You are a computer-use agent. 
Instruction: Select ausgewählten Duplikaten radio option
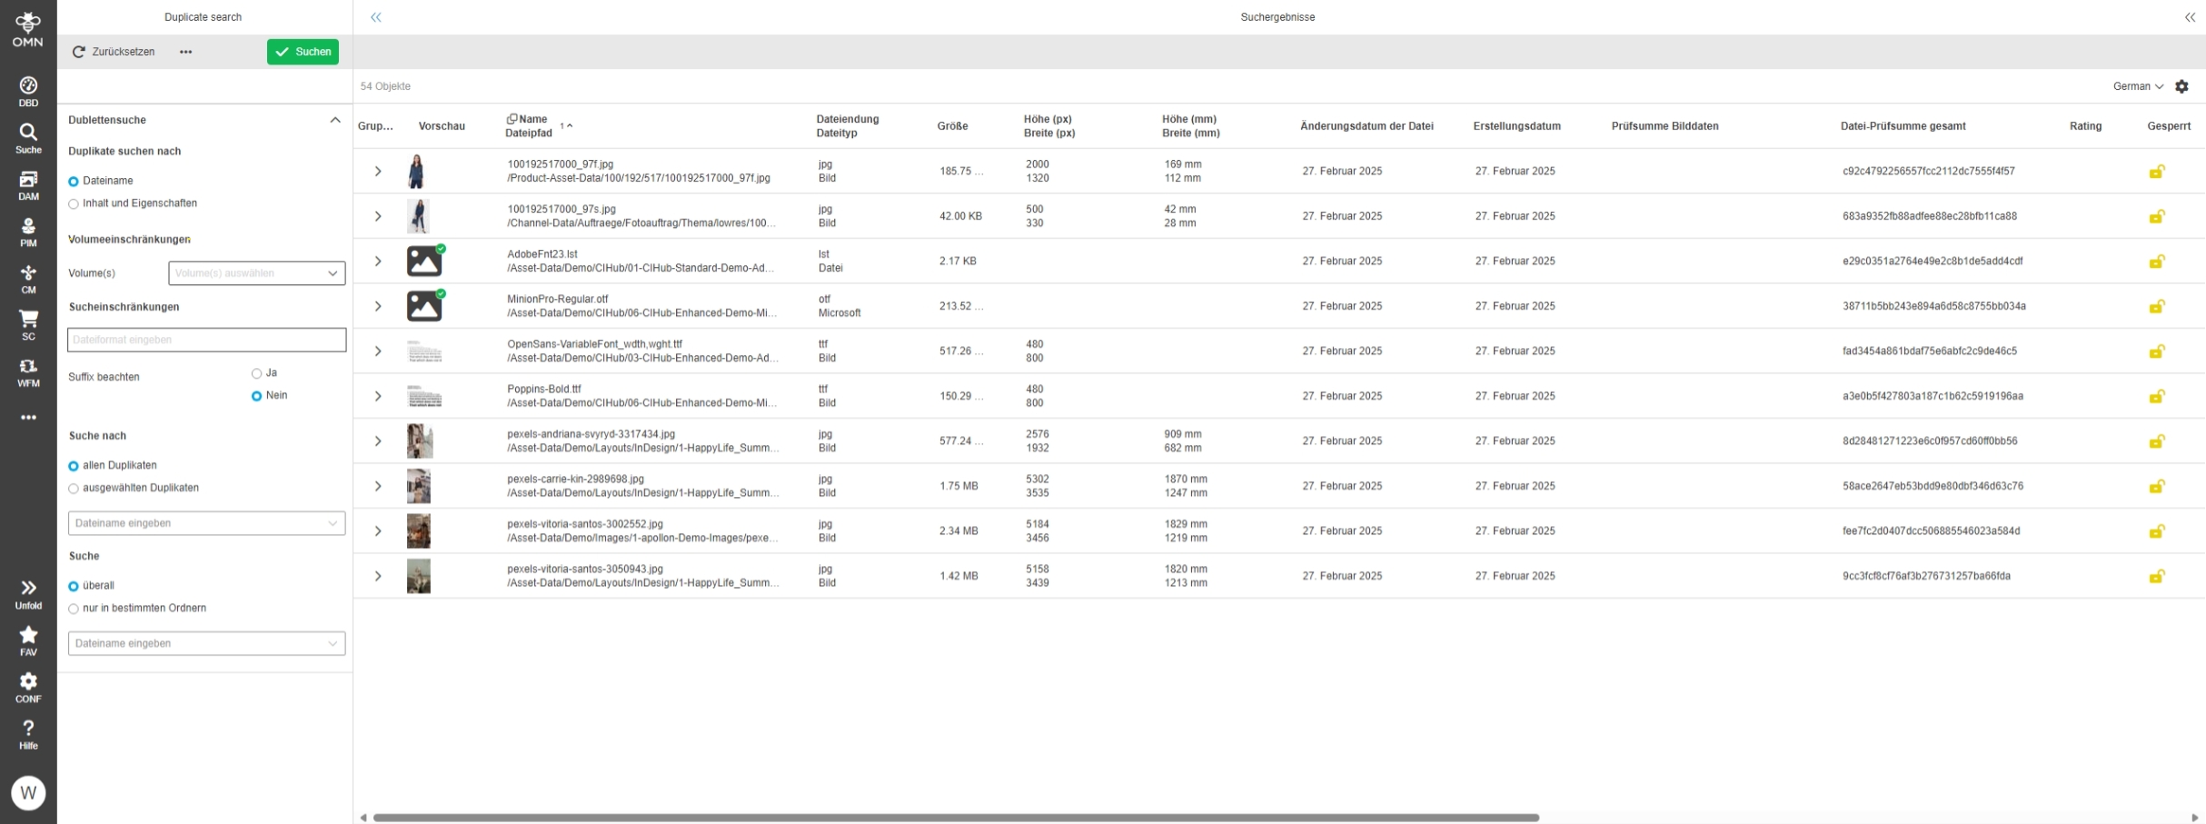(74, 489)
